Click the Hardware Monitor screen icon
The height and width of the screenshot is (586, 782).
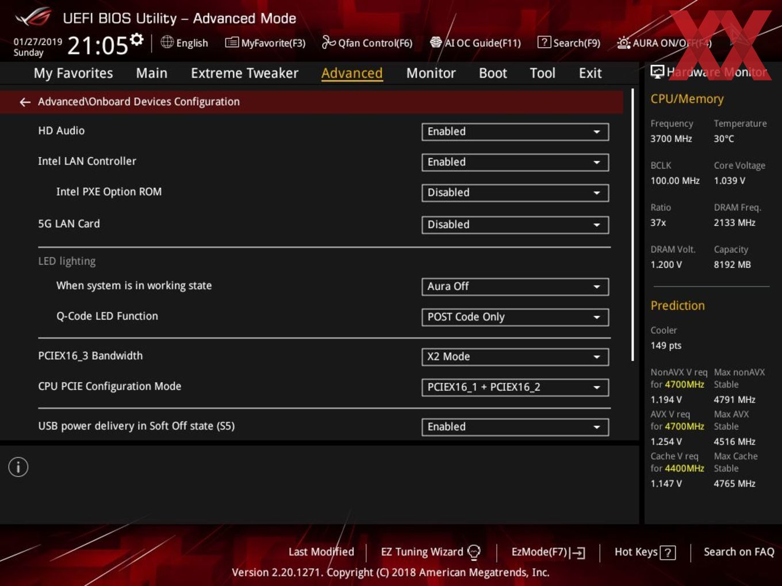point(657,72)
